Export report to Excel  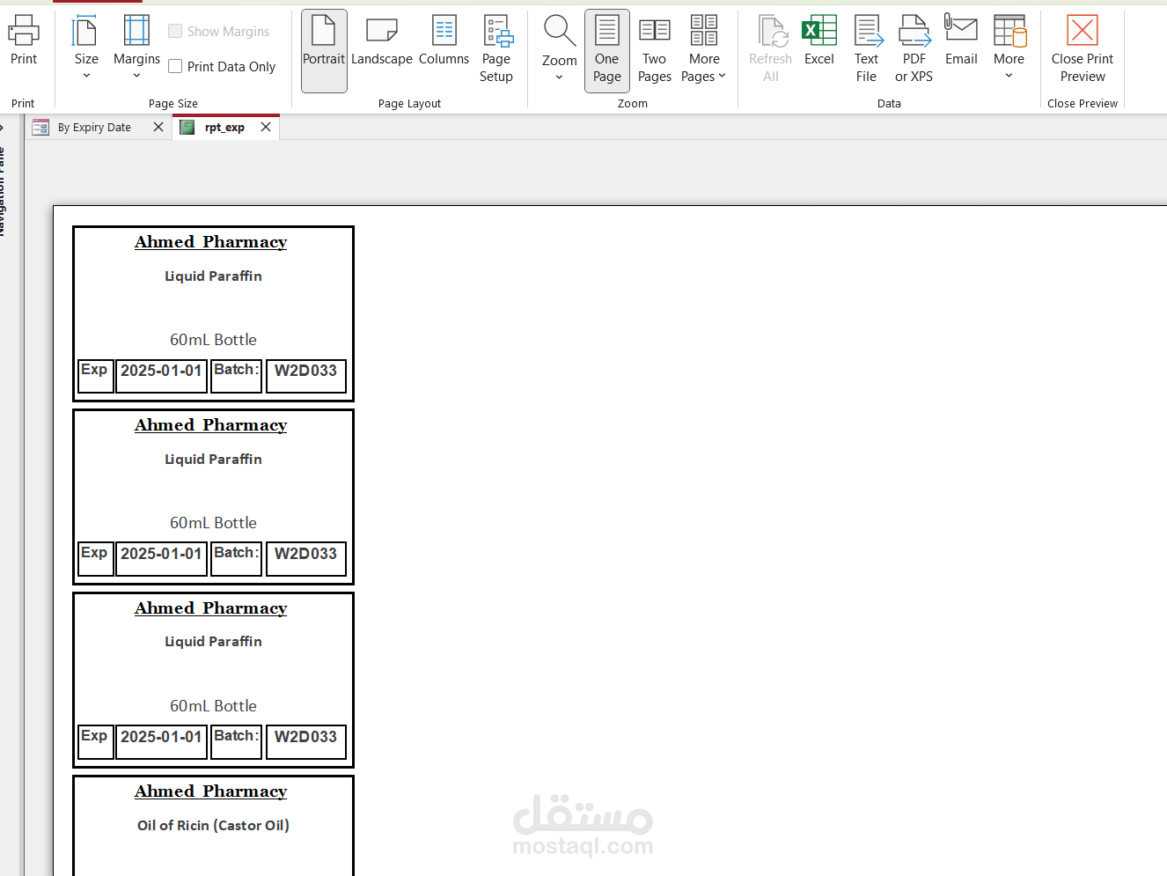(819, 41)
